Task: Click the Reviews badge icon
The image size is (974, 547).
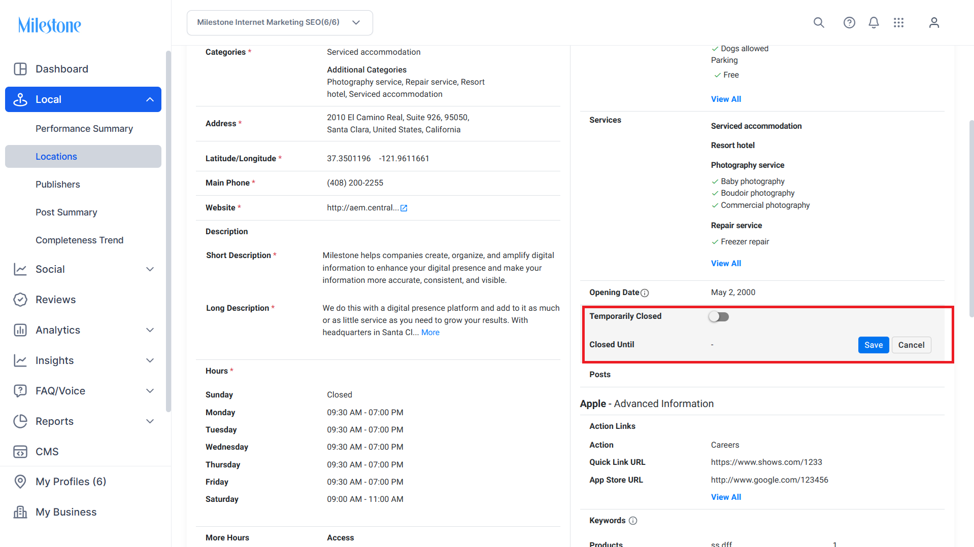Action: coord(20,300)
